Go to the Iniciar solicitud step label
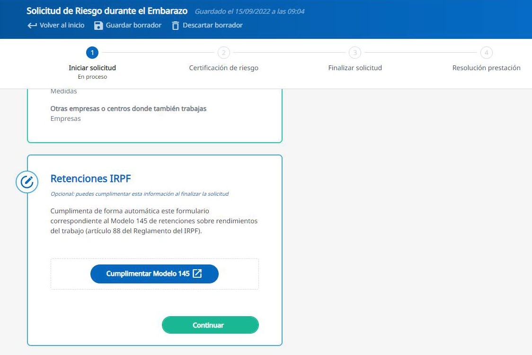Viewport: 532px width, 355px height. coord(92,68)
